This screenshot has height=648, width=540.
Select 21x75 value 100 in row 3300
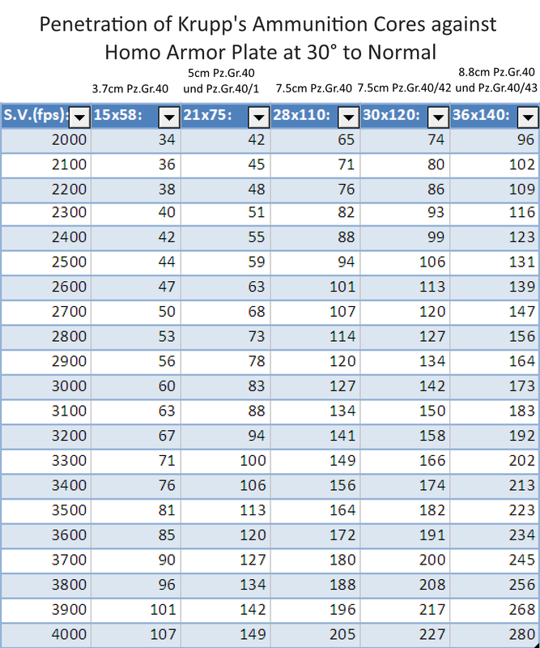[226, 461]
